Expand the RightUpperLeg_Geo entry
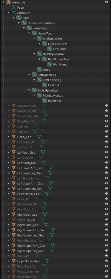The width and height of the screenshot is (111, 279). click(8, 251)
